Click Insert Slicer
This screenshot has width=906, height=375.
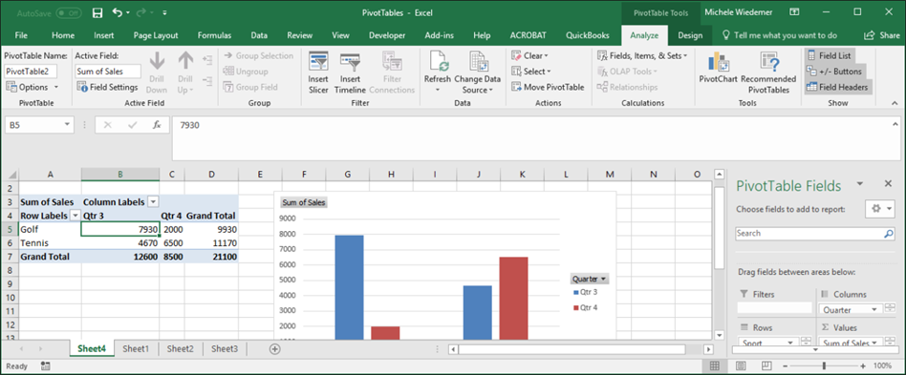click(318, 73)
